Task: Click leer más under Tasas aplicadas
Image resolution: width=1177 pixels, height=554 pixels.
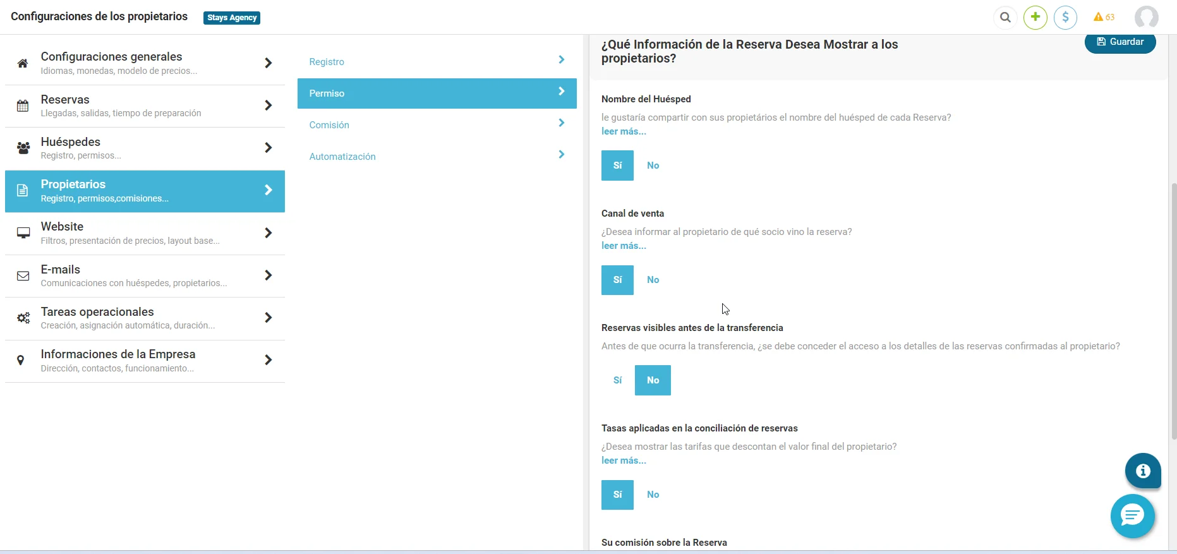Action: 624,461
